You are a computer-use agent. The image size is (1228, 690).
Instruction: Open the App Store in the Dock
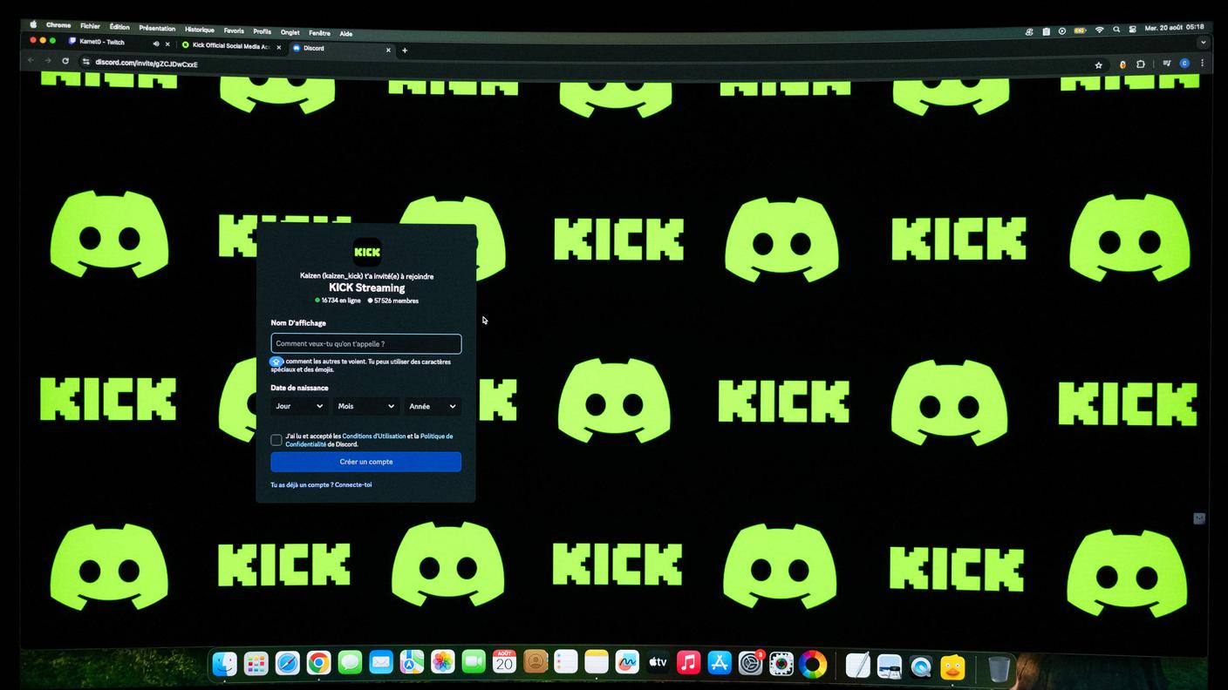point(720,663)
